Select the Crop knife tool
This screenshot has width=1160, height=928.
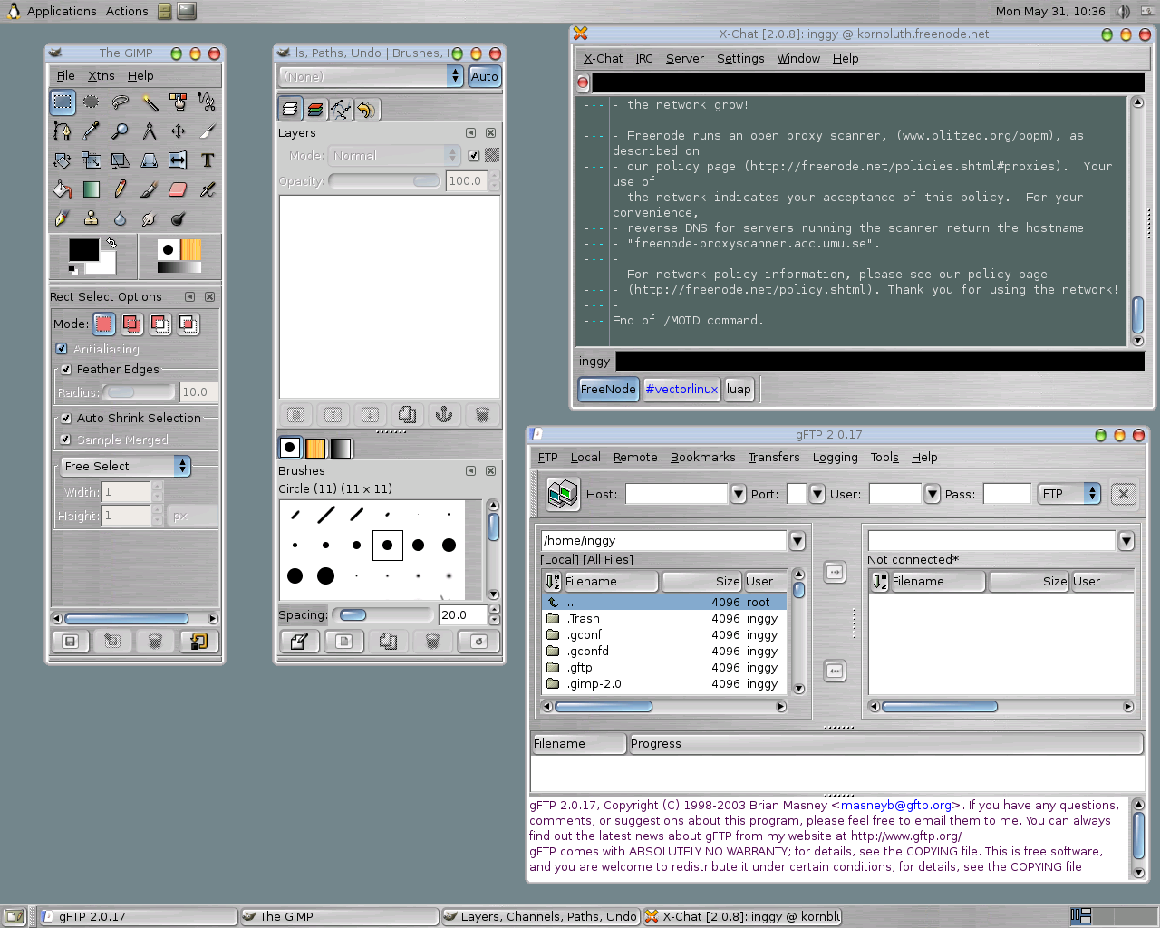(207, 131)
